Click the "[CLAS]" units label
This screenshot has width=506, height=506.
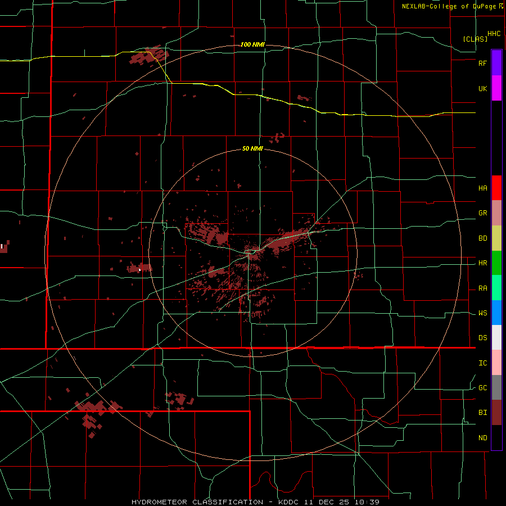475,39
